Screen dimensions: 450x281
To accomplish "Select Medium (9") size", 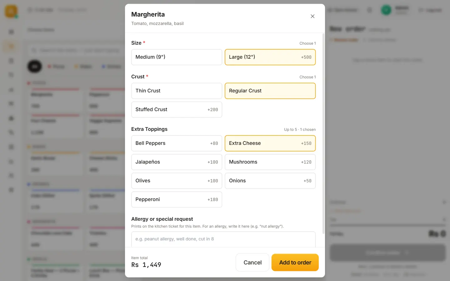I will 177,57.
